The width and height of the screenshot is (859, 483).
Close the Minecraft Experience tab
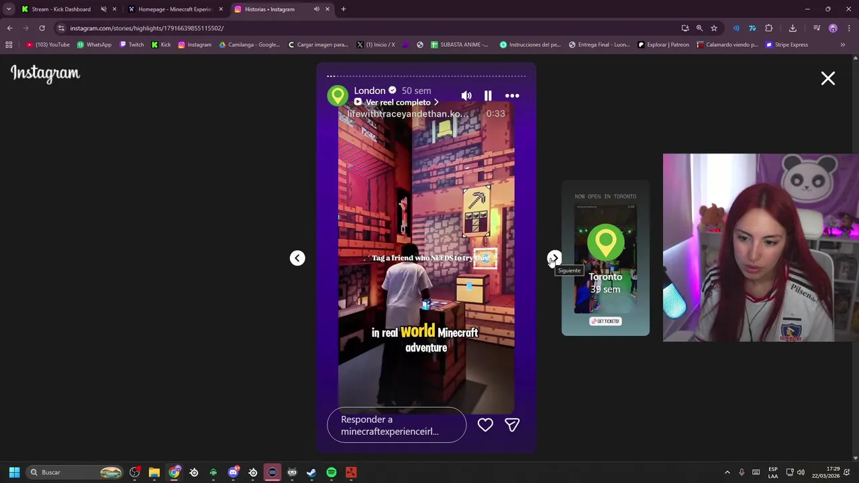(x=221, y=9)
